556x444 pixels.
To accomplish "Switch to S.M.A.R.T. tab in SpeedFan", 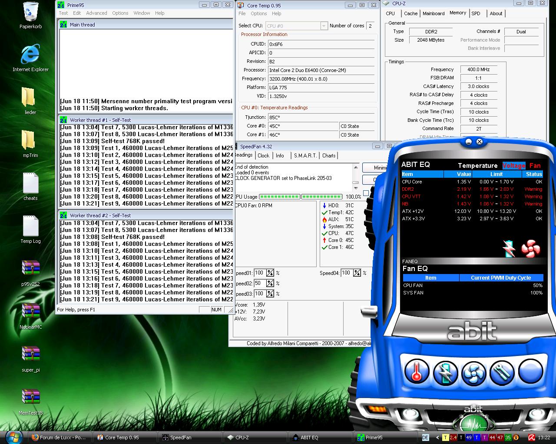I will (x=305, y=156).
